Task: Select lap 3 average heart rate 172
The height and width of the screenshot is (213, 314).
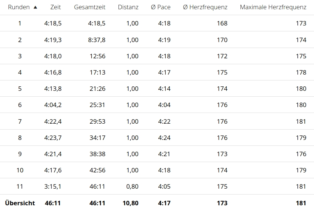Action: coord(222,56)
